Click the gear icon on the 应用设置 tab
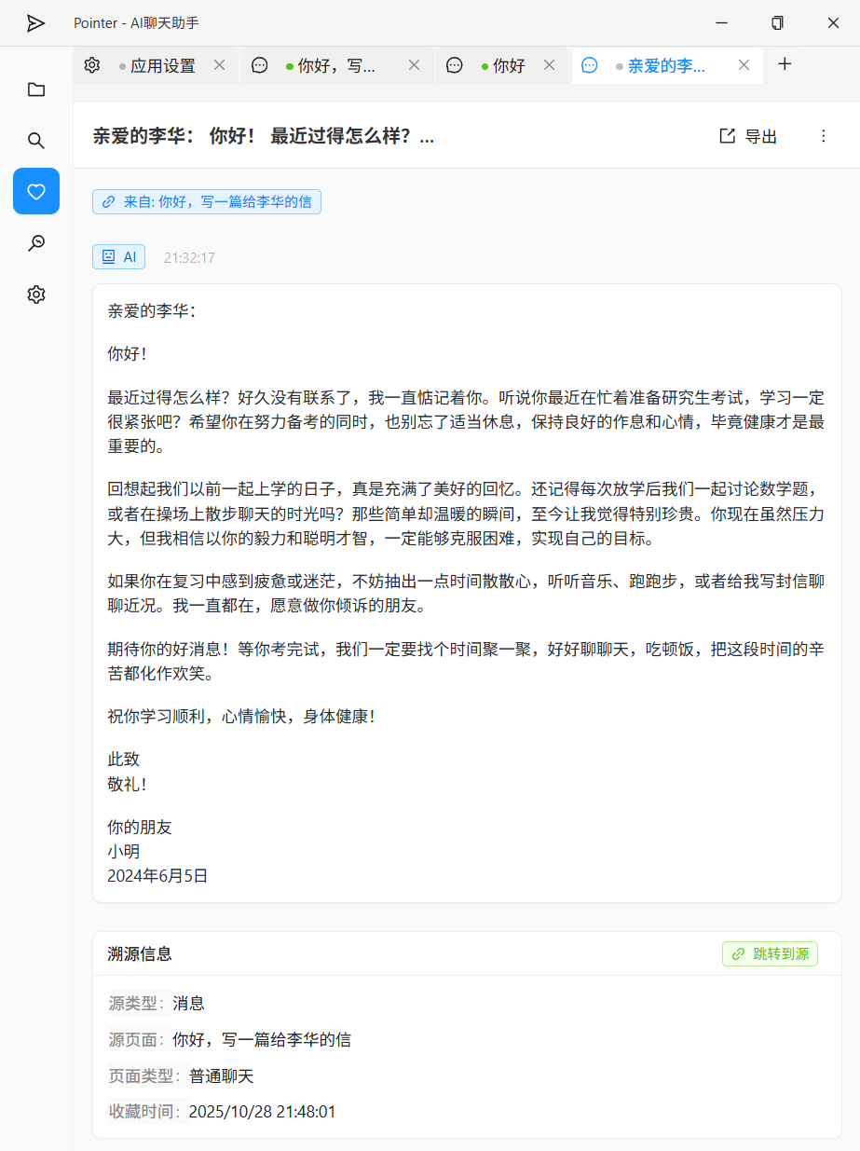The width and height of the screenshot is (860, 1151). (x=90, y=65)
